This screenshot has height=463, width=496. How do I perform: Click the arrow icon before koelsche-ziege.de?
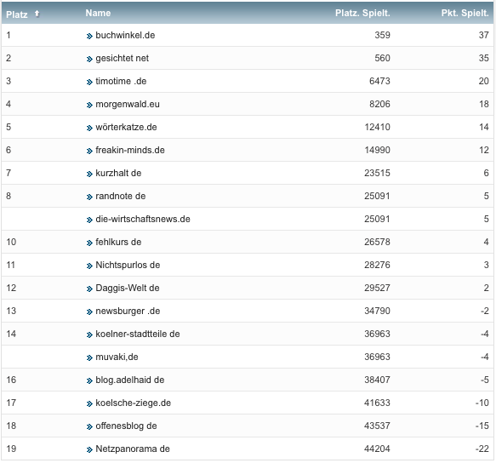[89, 403]
